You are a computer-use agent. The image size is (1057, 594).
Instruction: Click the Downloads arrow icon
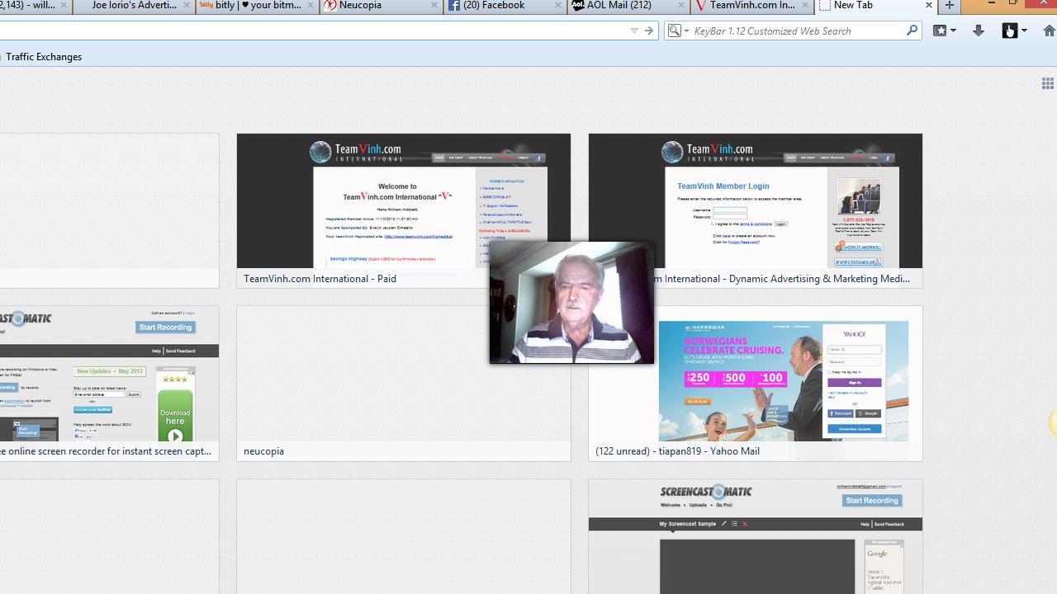coord(978,31)
